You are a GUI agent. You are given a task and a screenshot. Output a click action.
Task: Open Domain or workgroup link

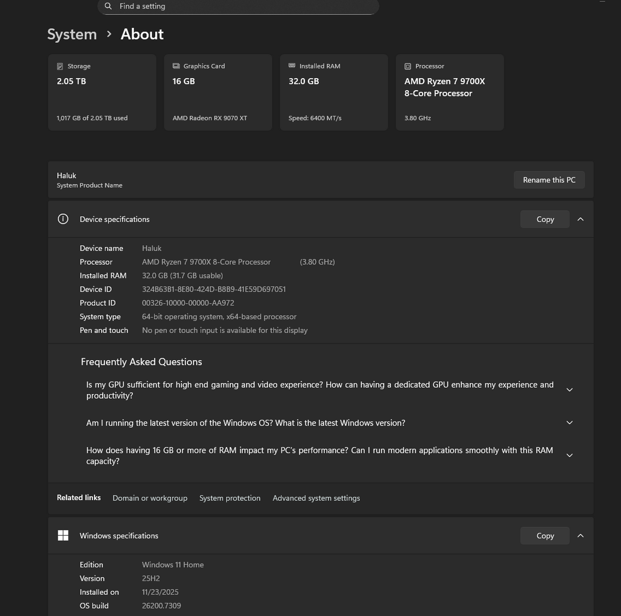[150, 498]
